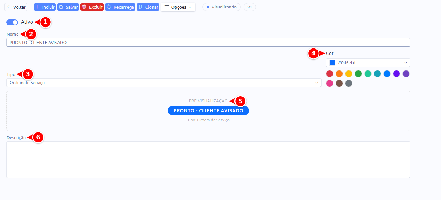
Task: Click the floppy disk icon on Salvar
Action: [61, 7]
